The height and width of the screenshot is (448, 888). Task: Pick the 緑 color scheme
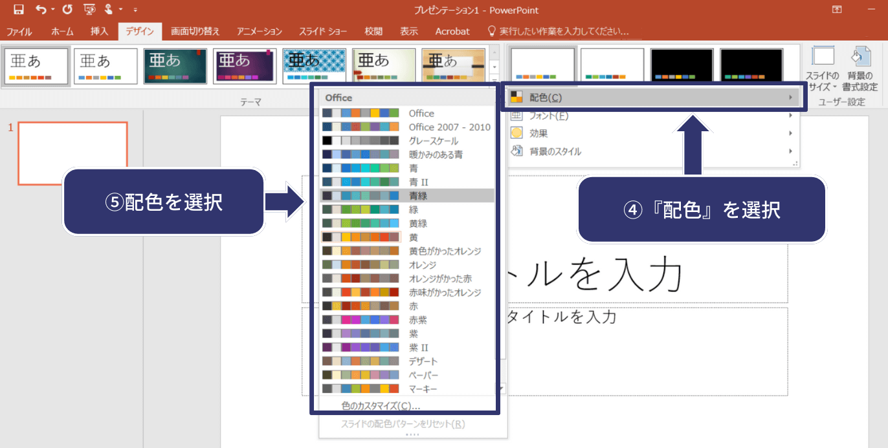click(x=408, y=209)
